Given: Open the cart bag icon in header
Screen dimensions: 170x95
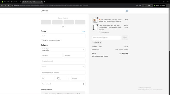Looking at the screenshot, I should [127, 11].
